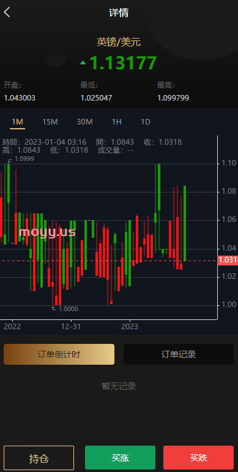Click the green up-triangle price indicator
Viewport: 238px width, 472px height.
point(83,63)
